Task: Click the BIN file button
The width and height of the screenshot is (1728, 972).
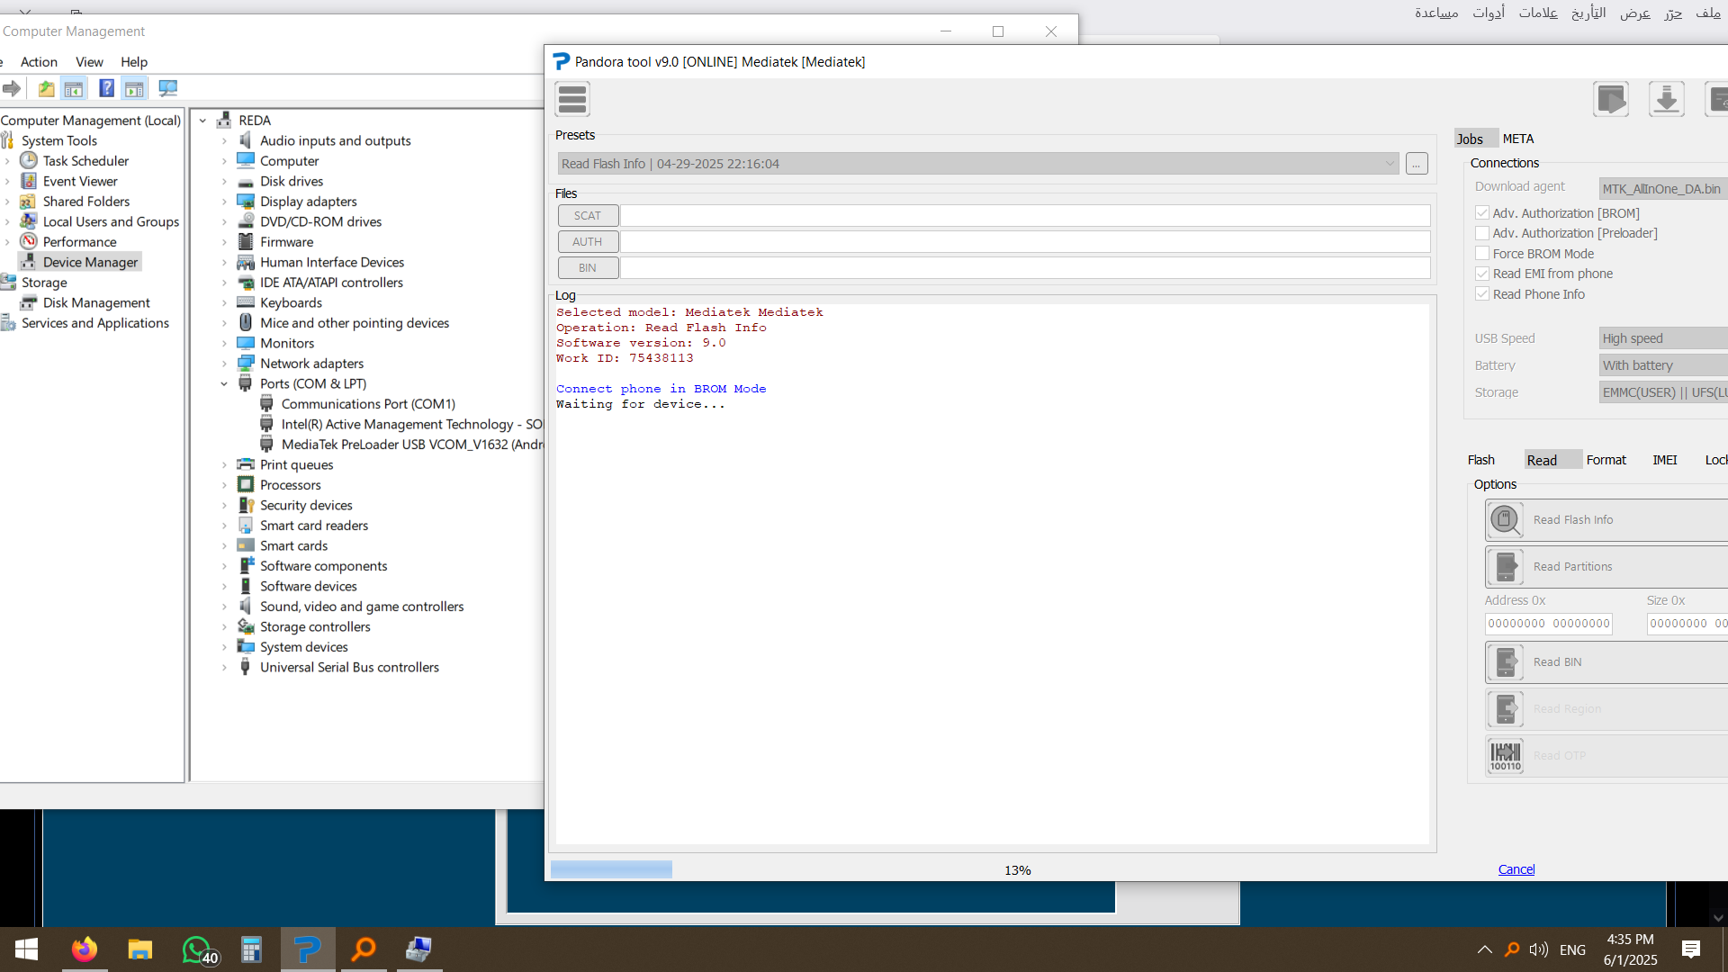Action: pos(588,268)
